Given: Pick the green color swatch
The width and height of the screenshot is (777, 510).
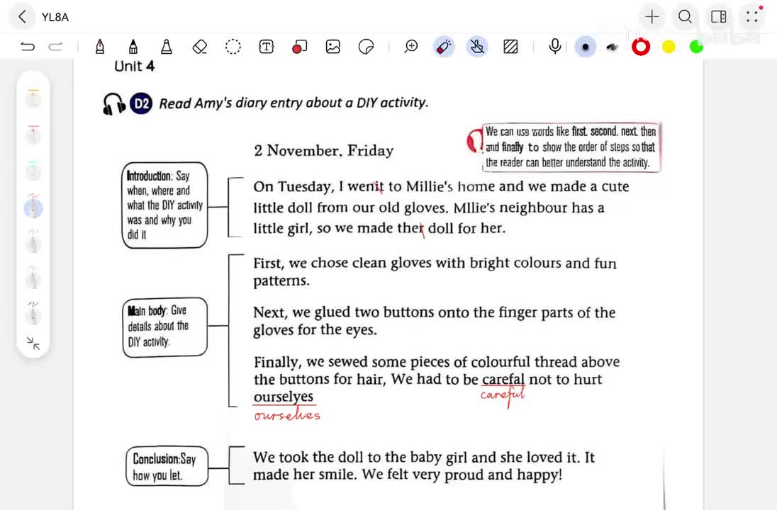Looking at the screenshot, I should coord(696,47).
